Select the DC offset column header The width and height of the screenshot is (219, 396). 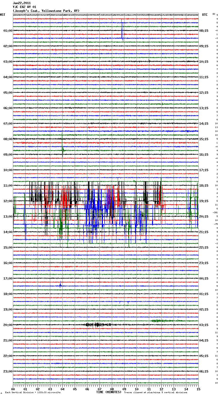214,14
